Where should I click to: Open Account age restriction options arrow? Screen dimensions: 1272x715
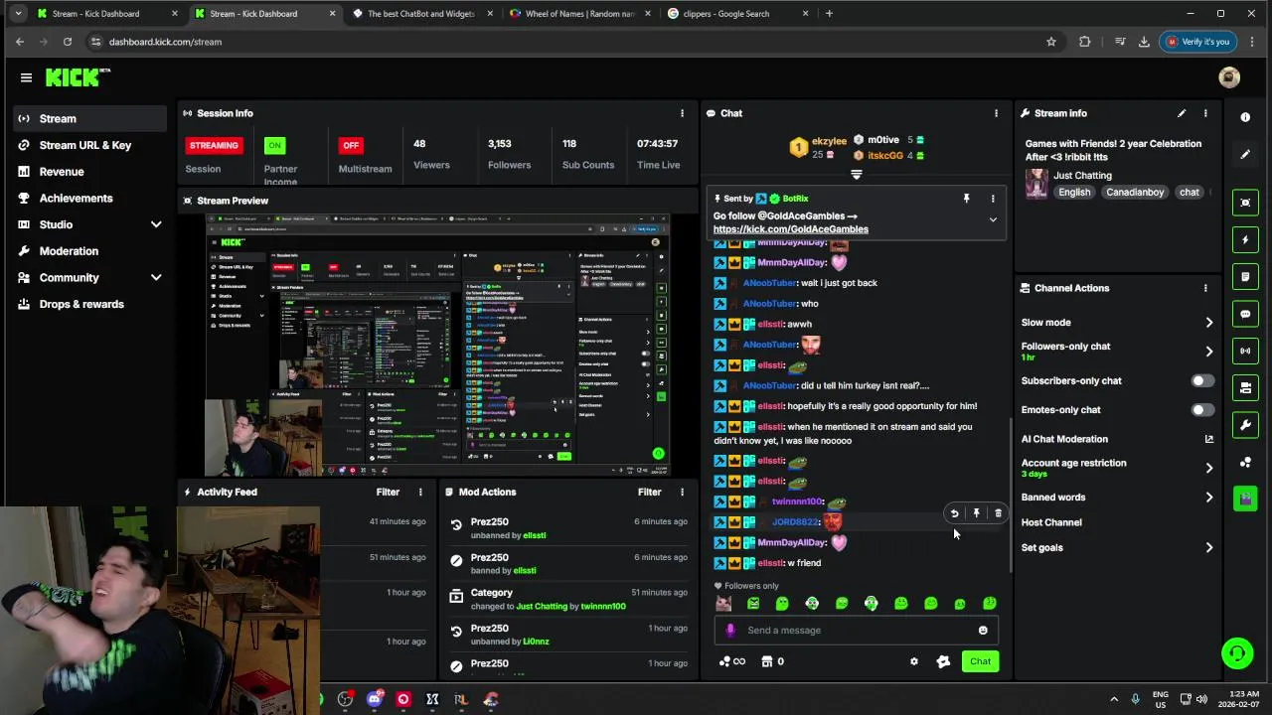[x=1208, y=468]
